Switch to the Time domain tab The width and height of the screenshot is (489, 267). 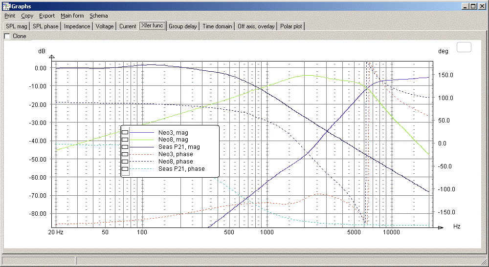[218, 26]
